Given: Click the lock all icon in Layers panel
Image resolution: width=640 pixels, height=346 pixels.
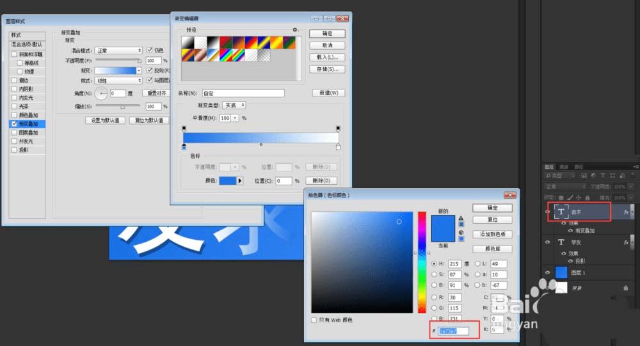Looking at the screenshot, I should (x=588, y=198).
